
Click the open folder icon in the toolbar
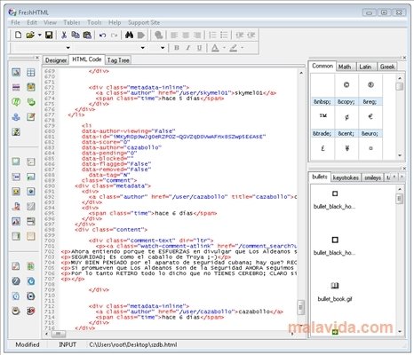click(30, 35)
